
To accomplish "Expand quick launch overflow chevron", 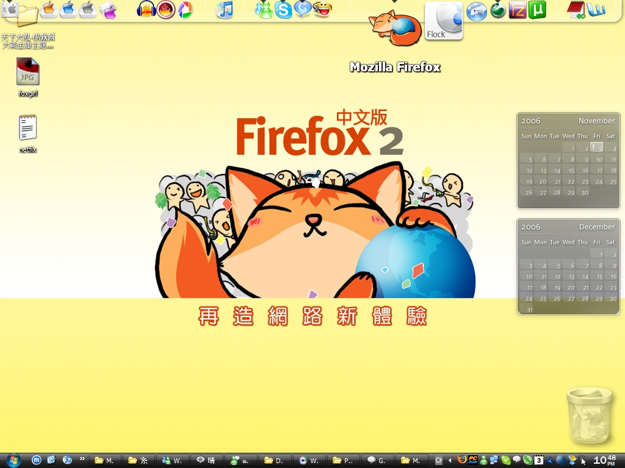I will (x=82, y=459).
